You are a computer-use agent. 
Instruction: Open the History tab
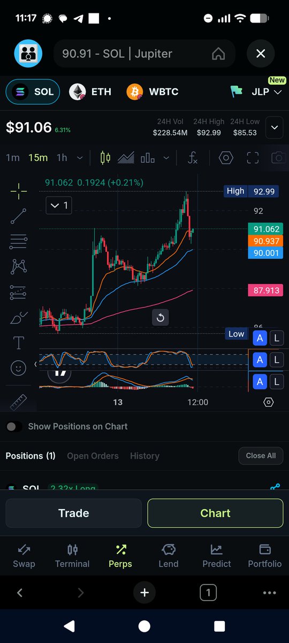point(144,456)
